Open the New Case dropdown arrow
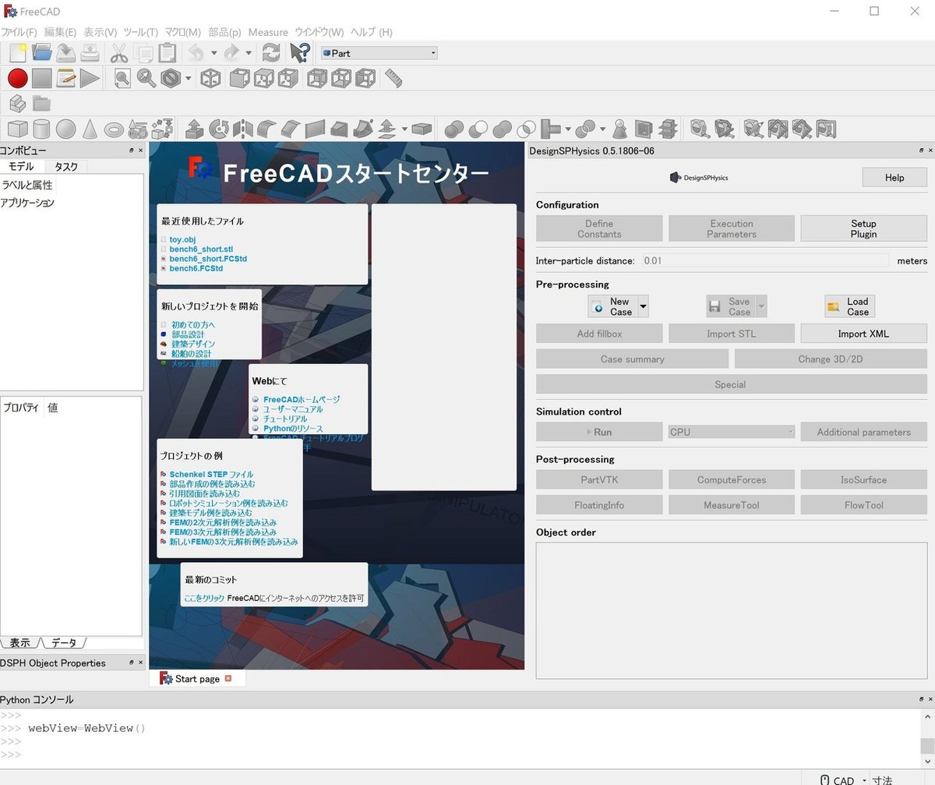The width and height of the screenshot is (935, 785). tap(643, 306)
